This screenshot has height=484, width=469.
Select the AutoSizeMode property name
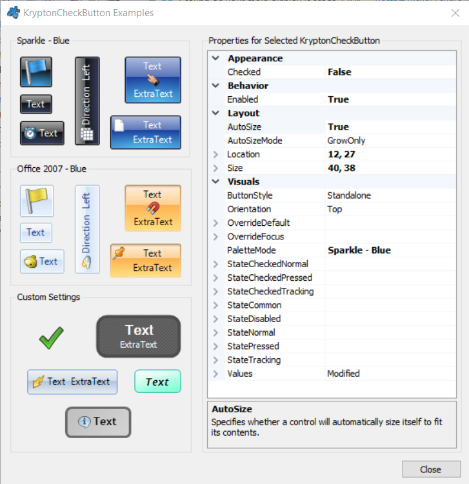[x=255, y=141]
